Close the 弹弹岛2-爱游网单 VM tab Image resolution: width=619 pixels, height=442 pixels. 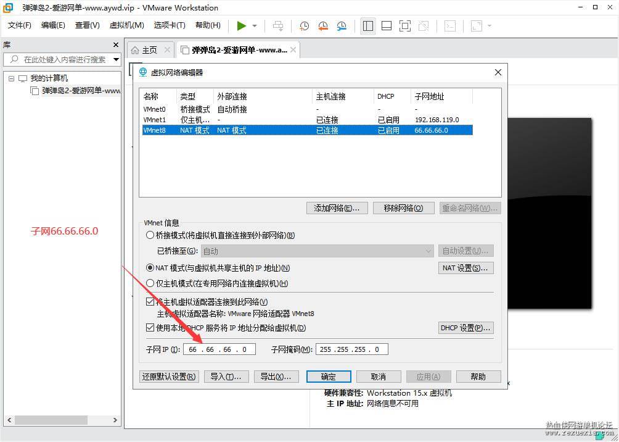coord(293,50)
